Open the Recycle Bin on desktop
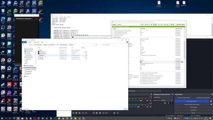Screen dimensions: 213x120 point(3,11)
